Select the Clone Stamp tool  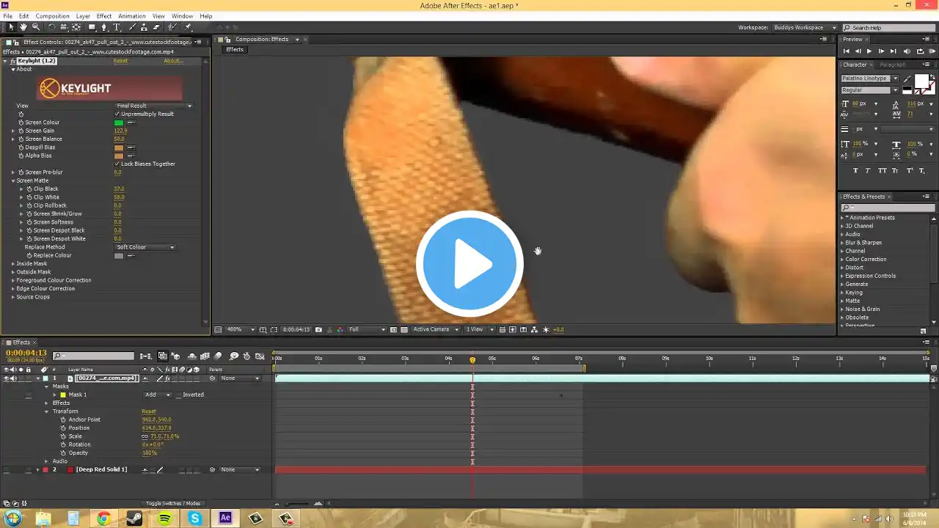click(x=145, y=27)
